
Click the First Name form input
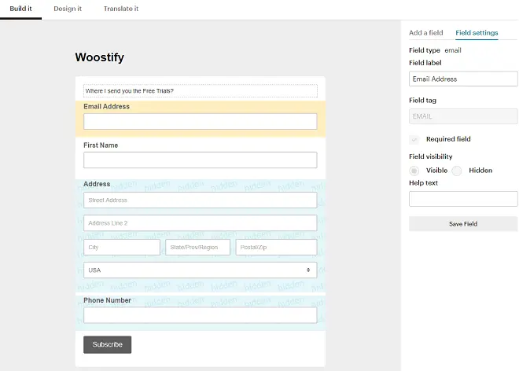pyautogui.click(x=201, y=160)
